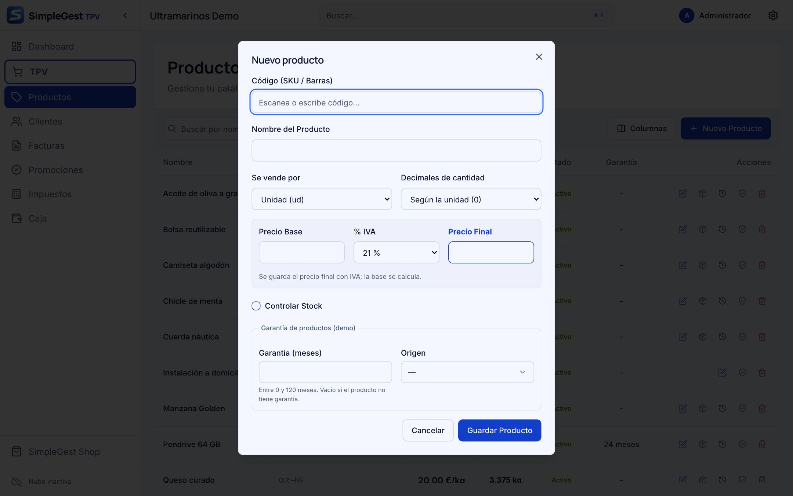
Task: Go to TPV in the sidebar
Action: (70, 72)
